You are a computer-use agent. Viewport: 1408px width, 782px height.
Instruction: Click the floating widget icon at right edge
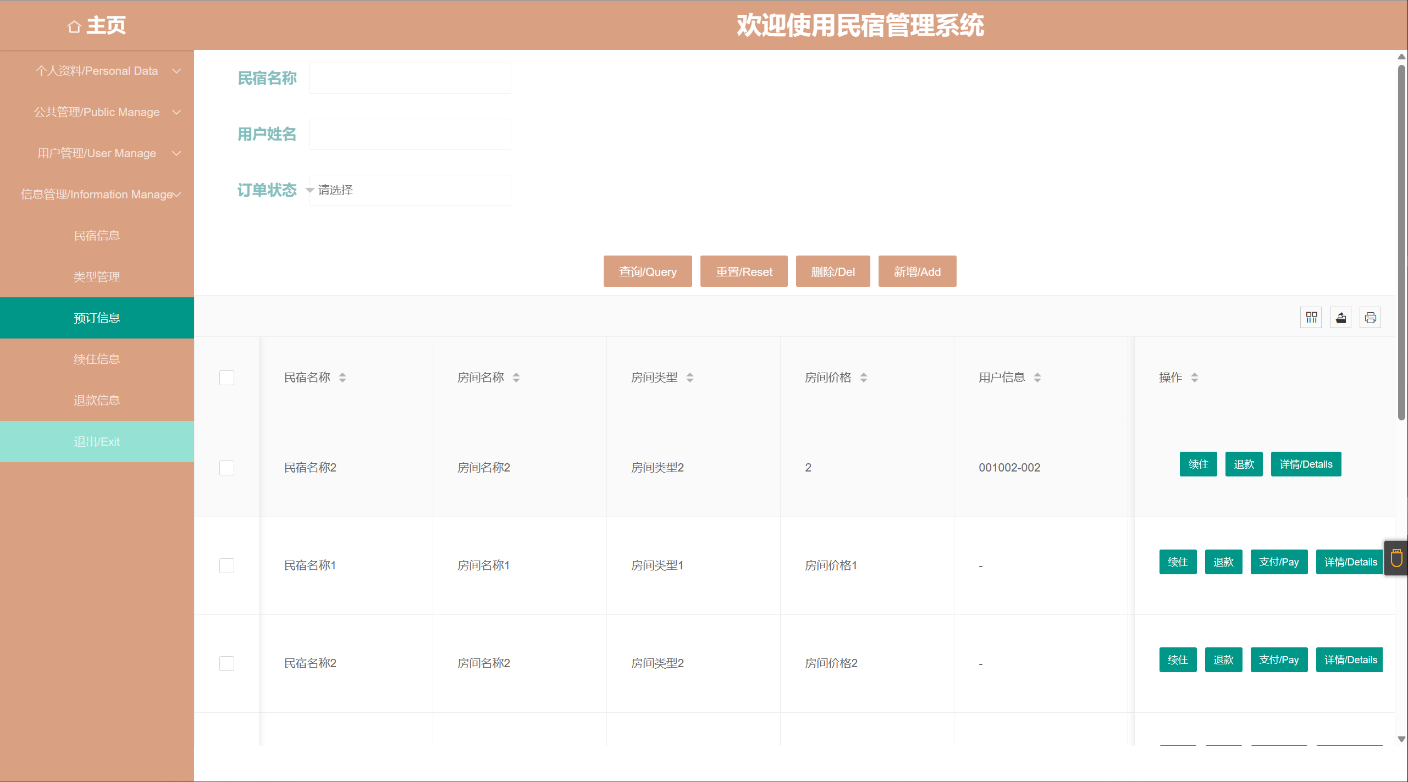click(1396, 558)
